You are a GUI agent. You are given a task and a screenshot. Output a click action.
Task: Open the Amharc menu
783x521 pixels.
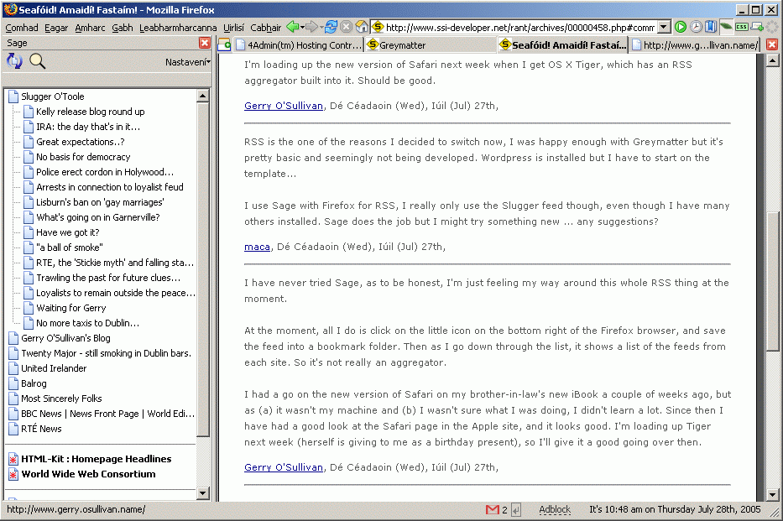(x=90, y=28)
